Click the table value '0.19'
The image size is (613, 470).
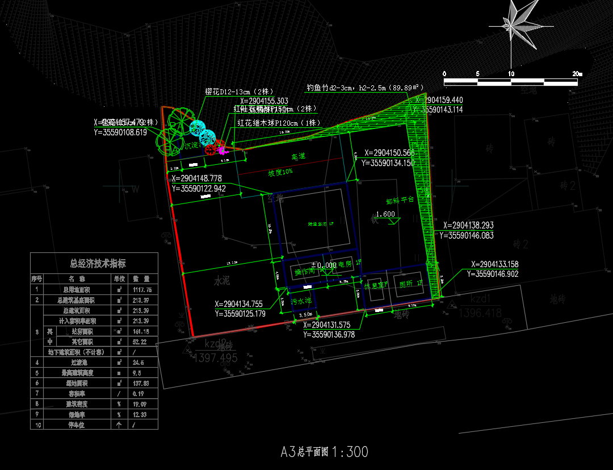point(138,394)
